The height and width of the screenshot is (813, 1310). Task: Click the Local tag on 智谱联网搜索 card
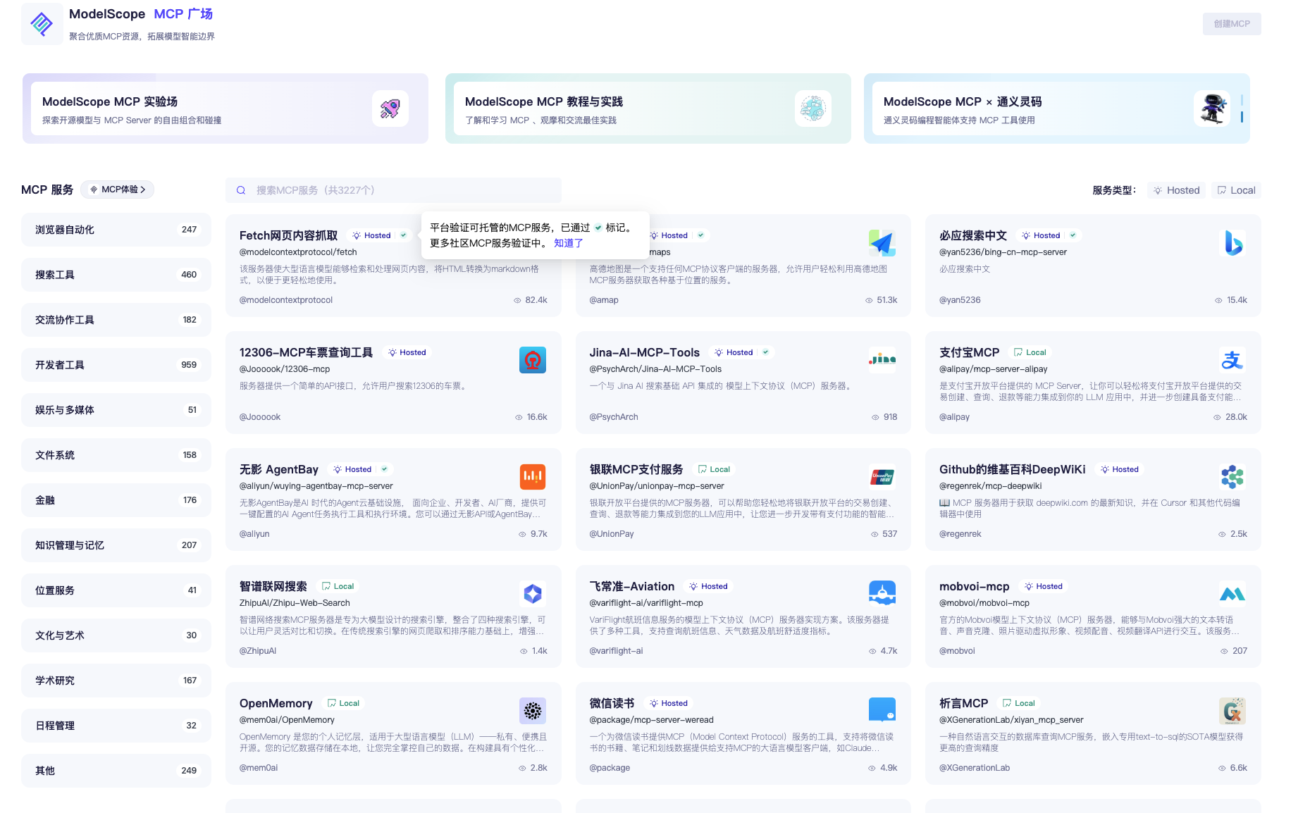(x=338, y=586)
